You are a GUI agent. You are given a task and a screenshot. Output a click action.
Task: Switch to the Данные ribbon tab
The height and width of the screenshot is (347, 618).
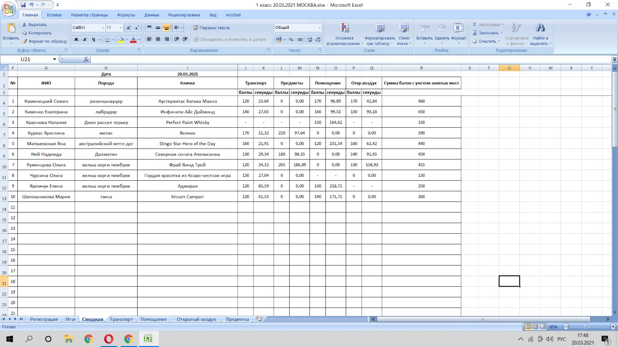[152, 15]
